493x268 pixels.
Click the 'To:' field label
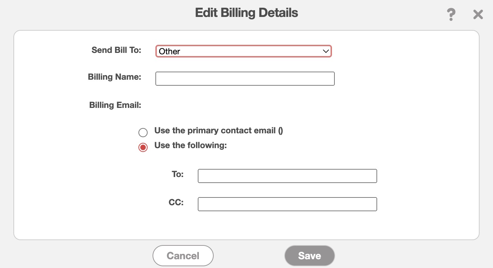pyautogui.click(x=178, y=174)
